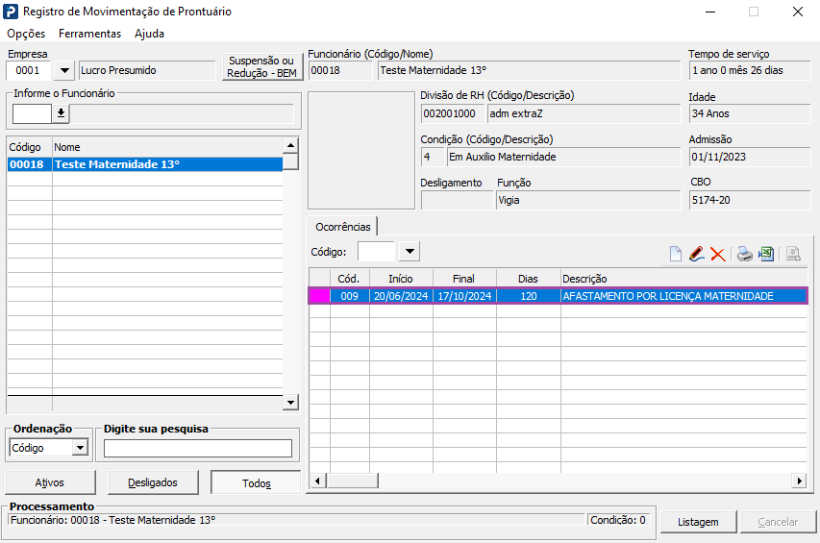This screenshot has width=820, height=543.
Task: Show Ativos employees
Action: (x=50, y=482)
